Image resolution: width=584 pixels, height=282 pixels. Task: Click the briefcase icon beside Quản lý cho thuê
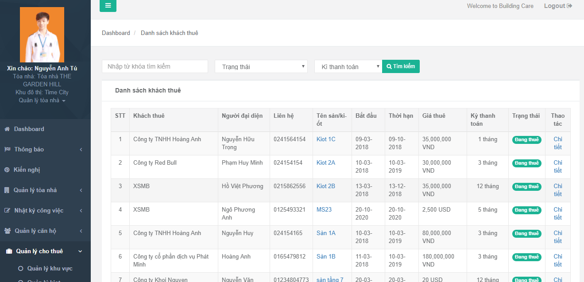[9, 251]
